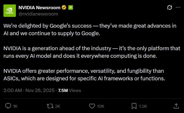184x113 pixels.
Task: Bookmark this post with the bookmark icon
Action: coord(134,106)
